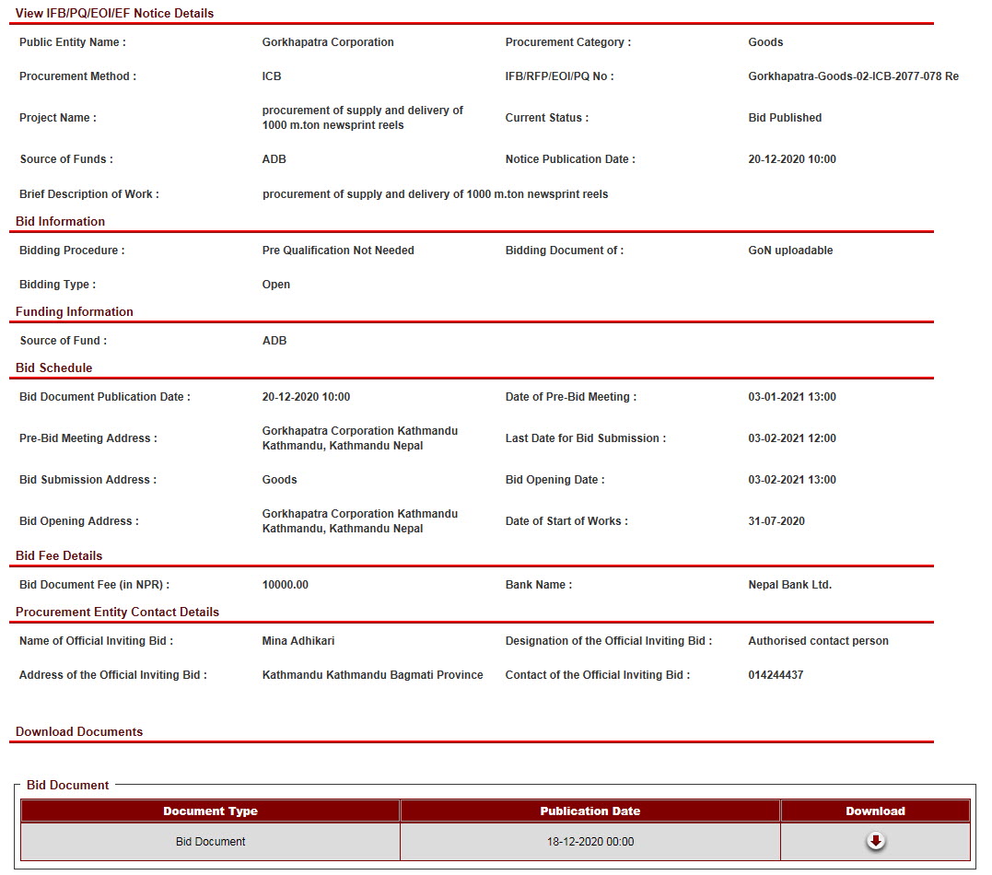Click the official's name Mina Adhikari
This screenshot has width=992, height=875.
[x=298, y=641]
